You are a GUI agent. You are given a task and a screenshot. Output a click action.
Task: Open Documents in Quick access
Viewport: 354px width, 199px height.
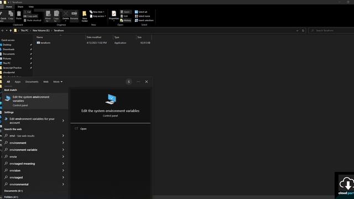click(9, 54)
